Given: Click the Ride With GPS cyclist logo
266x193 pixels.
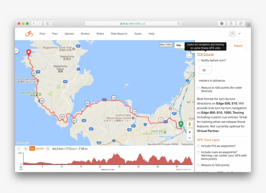Looking at the screenshot, I should (x=29, y=34).
